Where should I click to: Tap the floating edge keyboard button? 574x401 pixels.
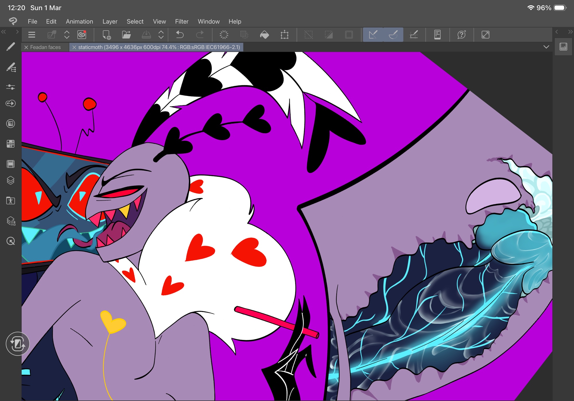(x=18, y=344)
